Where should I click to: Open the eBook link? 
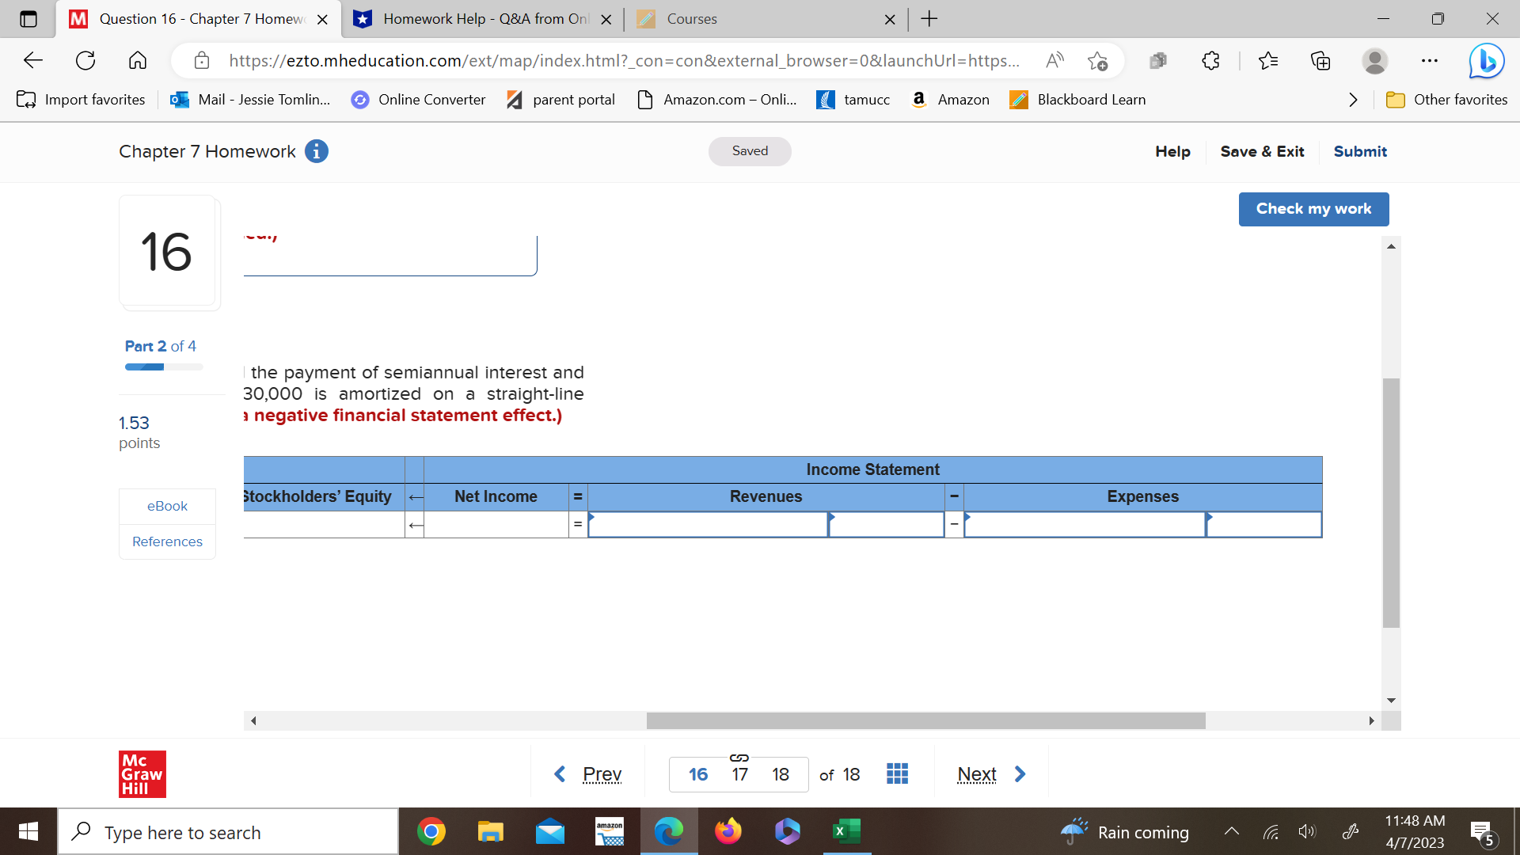(166, 506)
